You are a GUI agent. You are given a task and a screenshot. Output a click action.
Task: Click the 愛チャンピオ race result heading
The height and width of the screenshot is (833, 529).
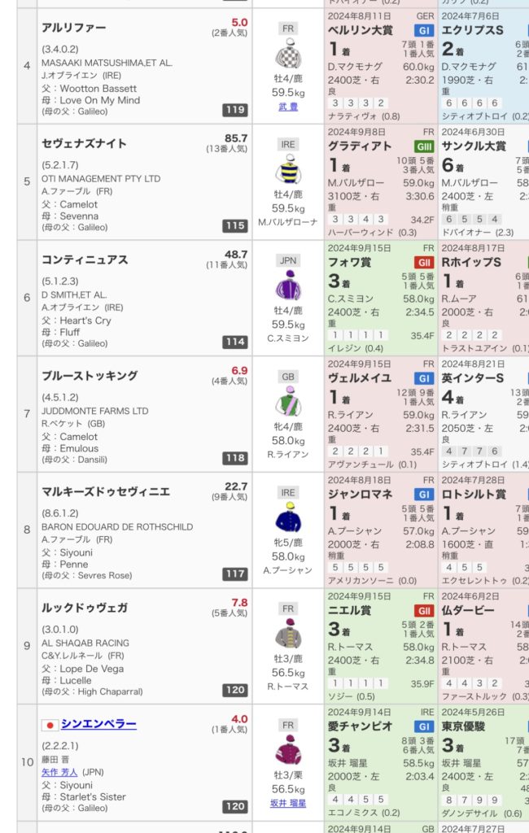click(x=360, y=726)
